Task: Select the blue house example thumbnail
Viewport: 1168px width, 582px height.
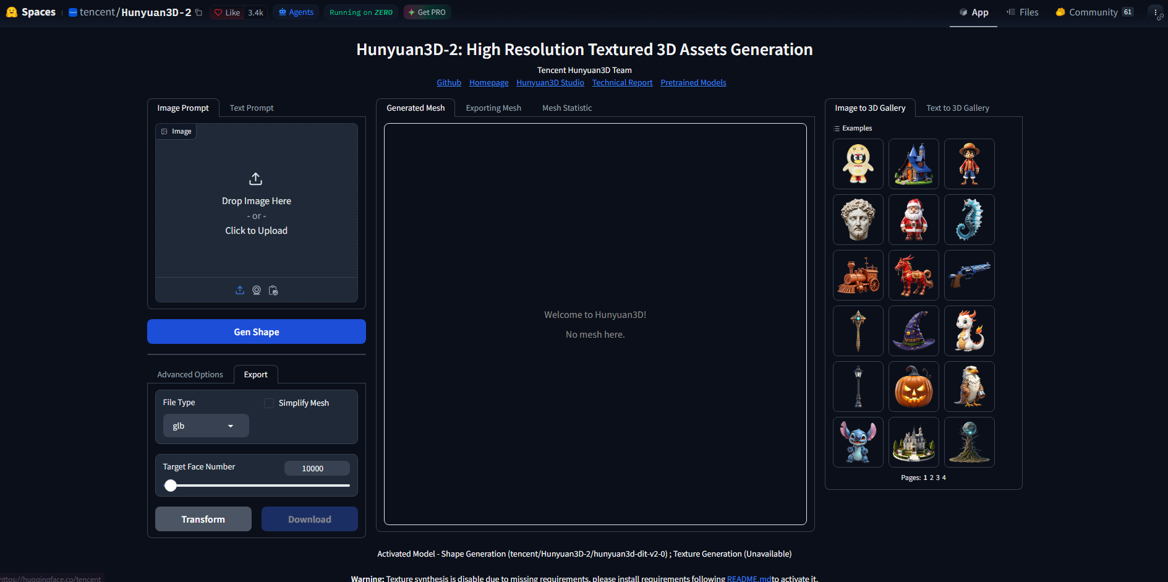Action: (x=914, y=164)
